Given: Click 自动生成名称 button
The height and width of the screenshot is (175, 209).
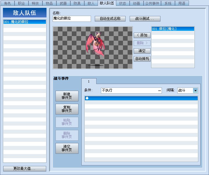Looking at the screenshot, I should tap(110, 19).
